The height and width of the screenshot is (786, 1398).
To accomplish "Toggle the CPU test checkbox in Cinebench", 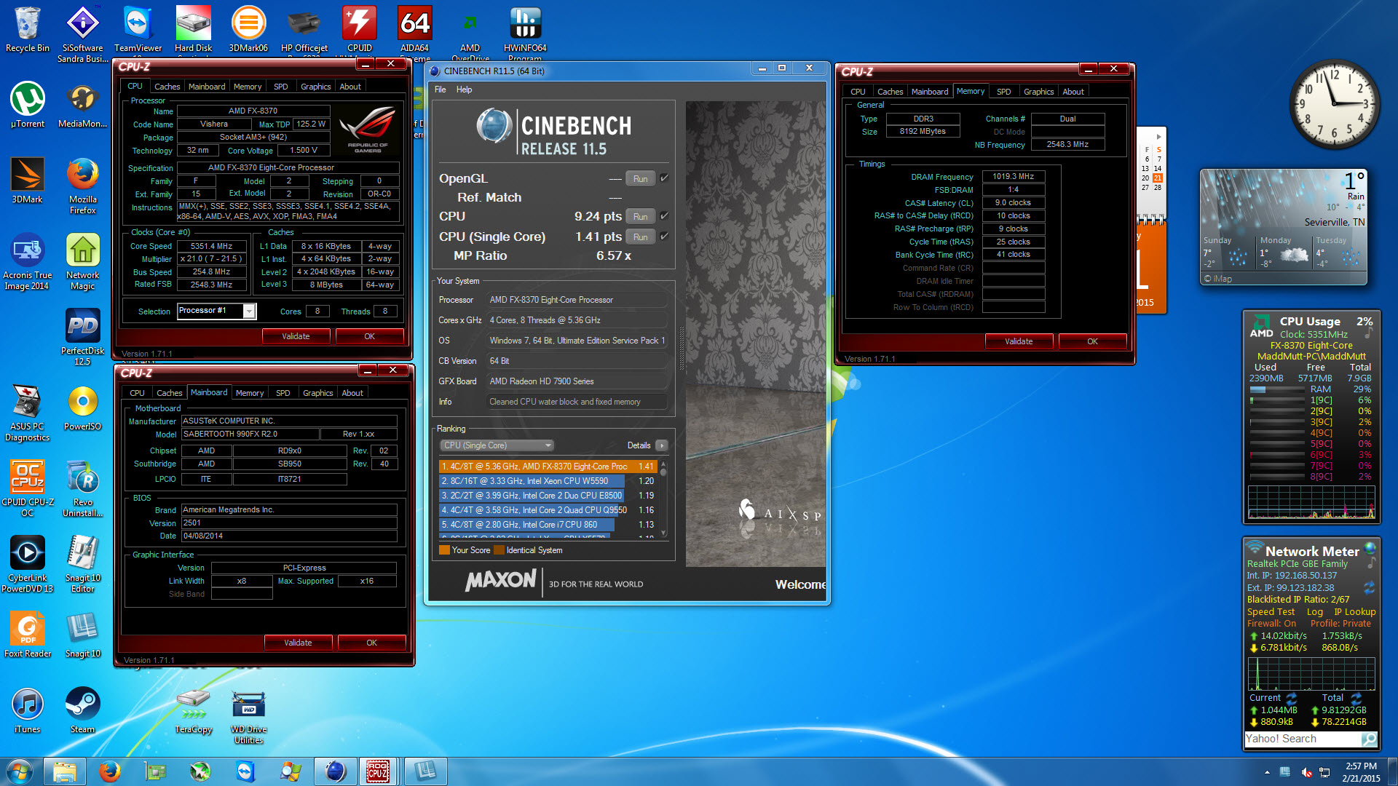I will tap(664, 216).
